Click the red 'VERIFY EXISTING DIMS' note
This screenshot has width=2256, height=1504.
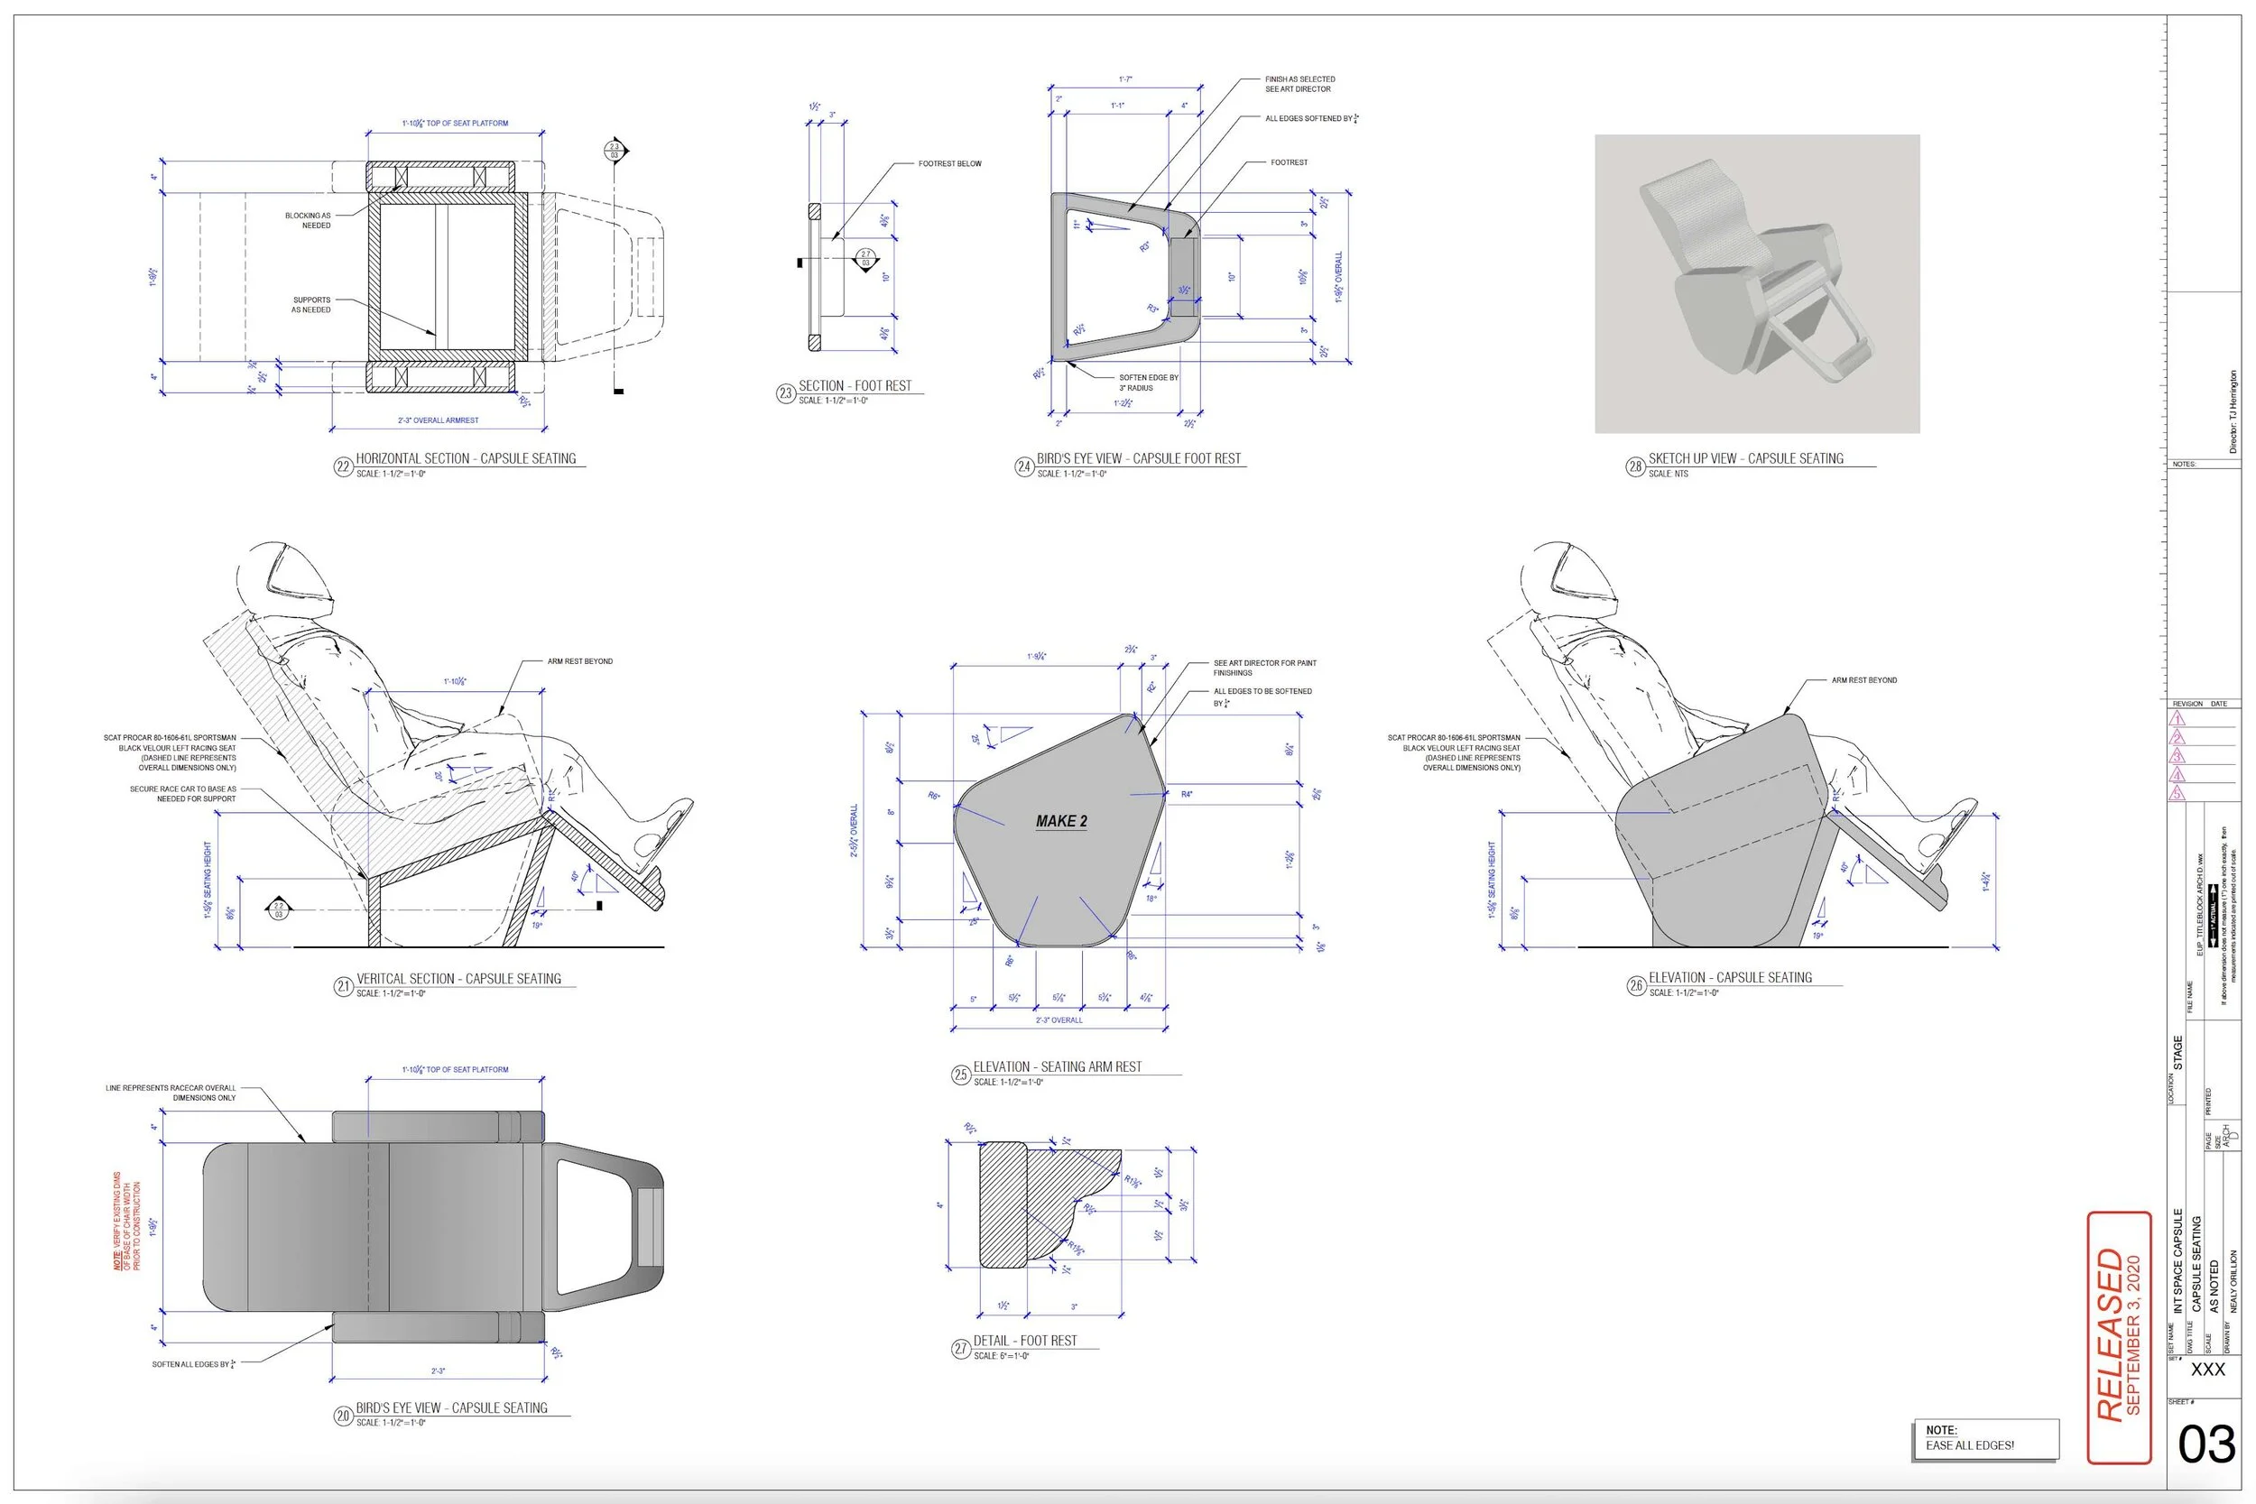(x=127, y=1221)
